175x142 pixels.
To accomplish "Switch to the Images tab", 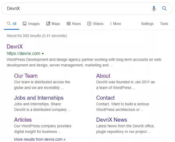I will tap(31, 24).
